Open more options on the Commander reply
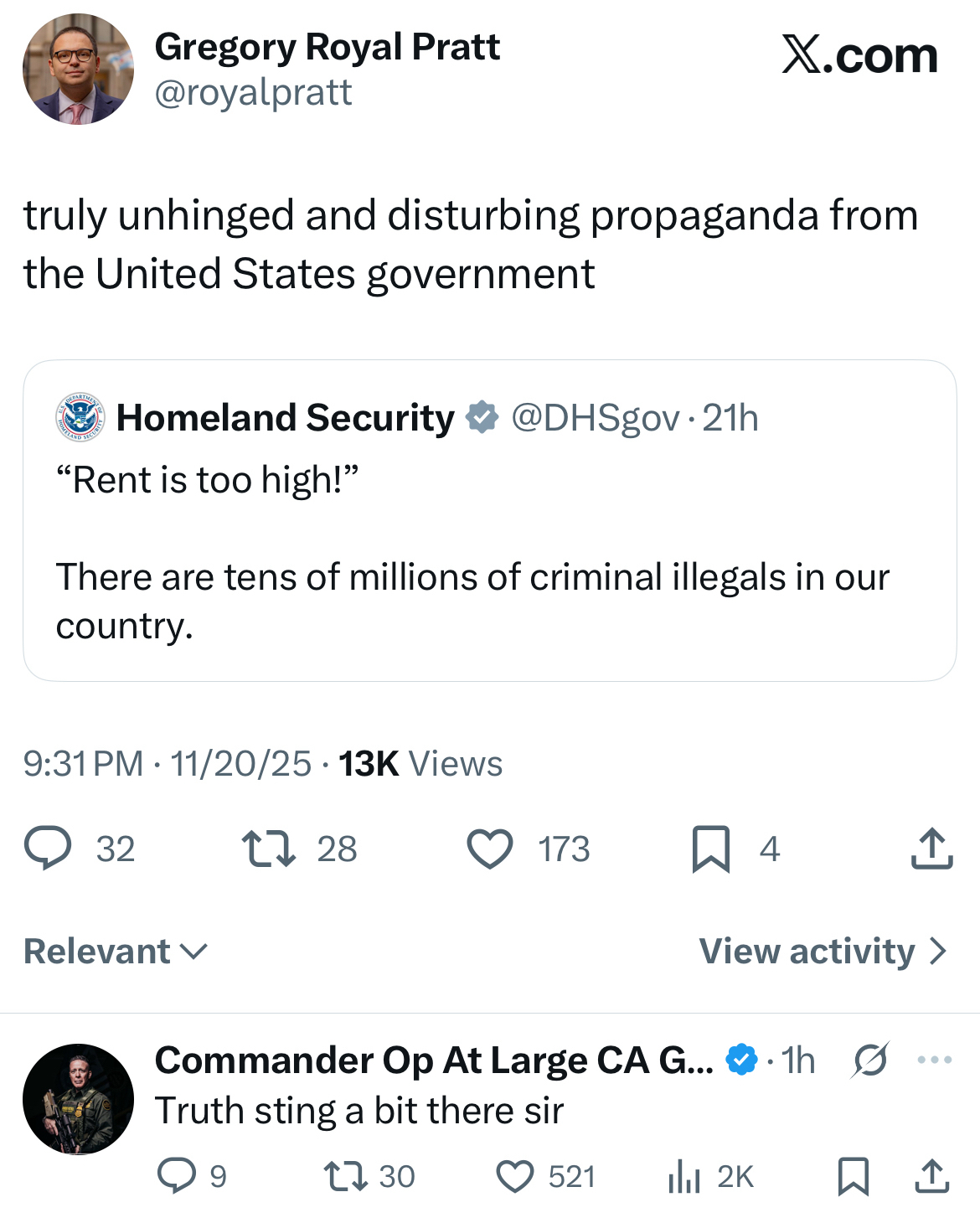The width and height of the screenshot is (980, 1223). (934, 1060)
